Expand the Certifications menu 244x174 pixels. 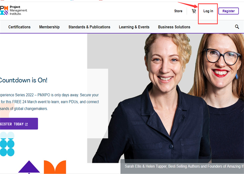point(19,27)
